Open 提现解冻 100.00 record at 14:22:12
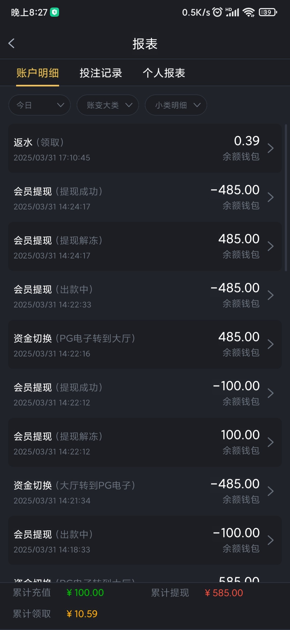Image resolution: width=290 pixels, height=630 pixels. point(145,442)
